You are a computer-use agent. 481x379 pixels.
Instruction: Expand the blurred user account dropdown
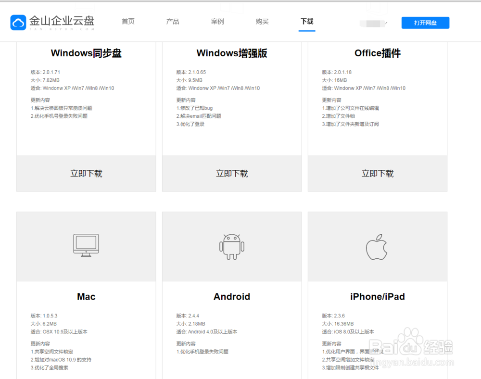coord(373,23)
